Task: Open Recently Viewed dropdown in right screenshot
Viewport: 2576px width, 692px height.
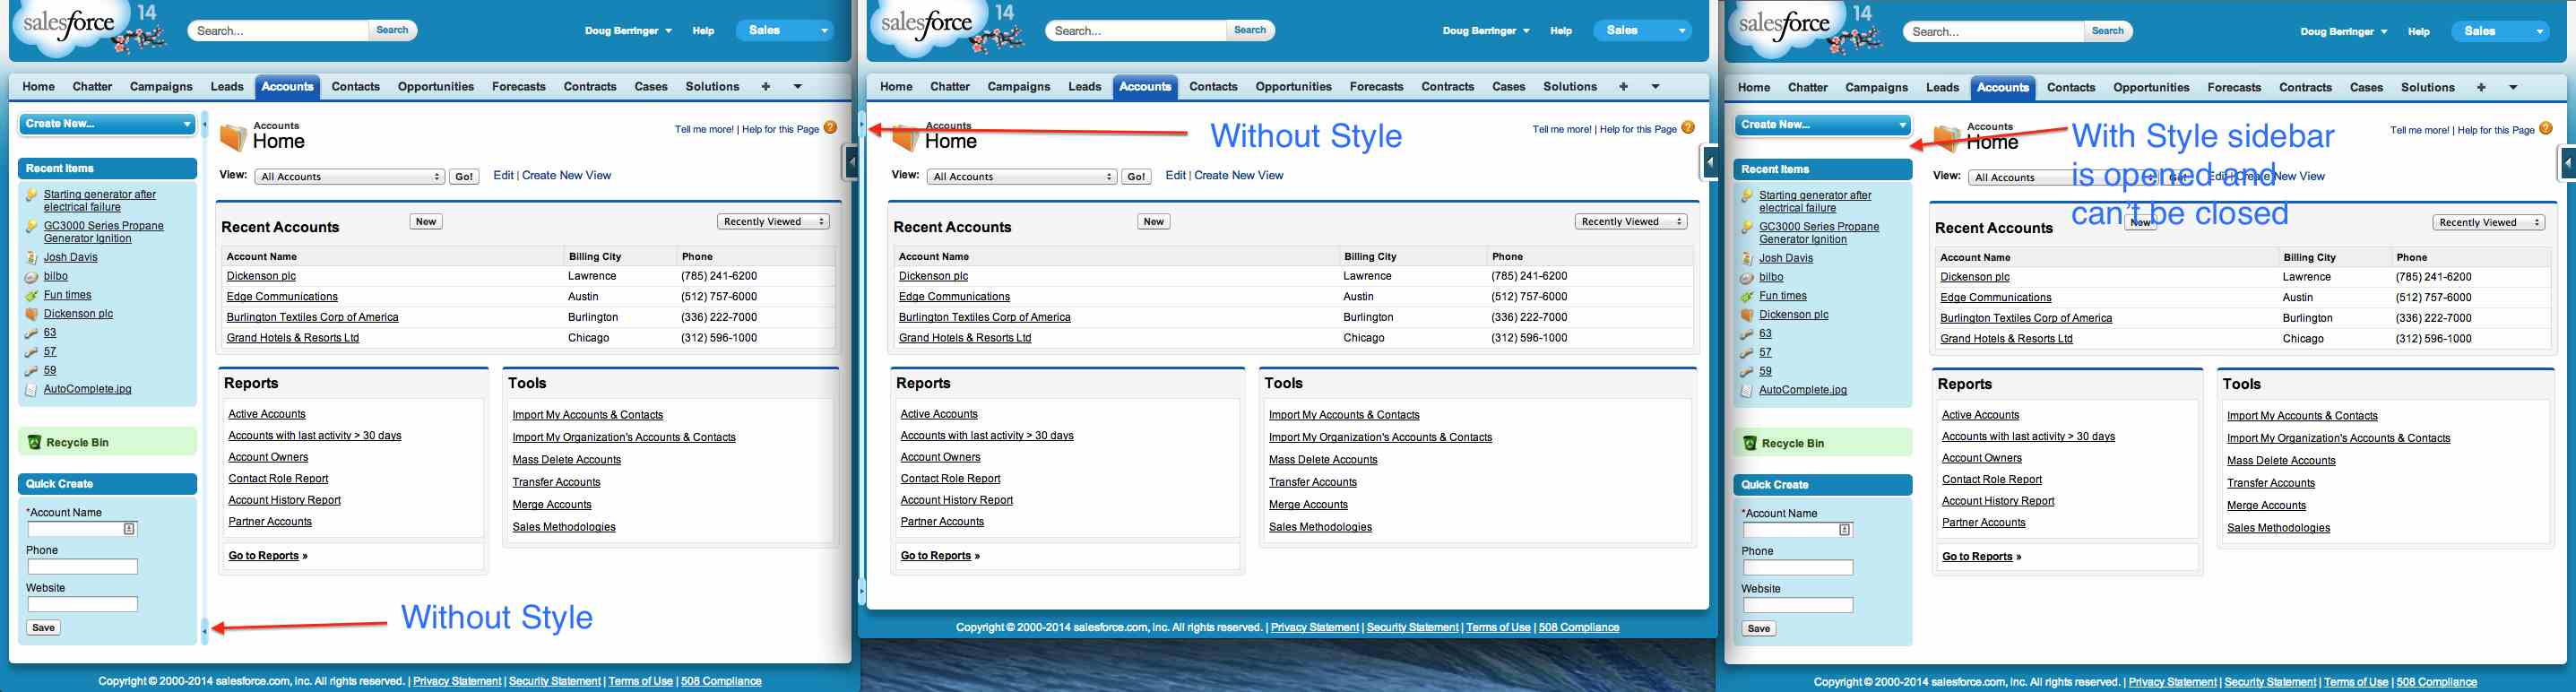Action: (2489, 223)
